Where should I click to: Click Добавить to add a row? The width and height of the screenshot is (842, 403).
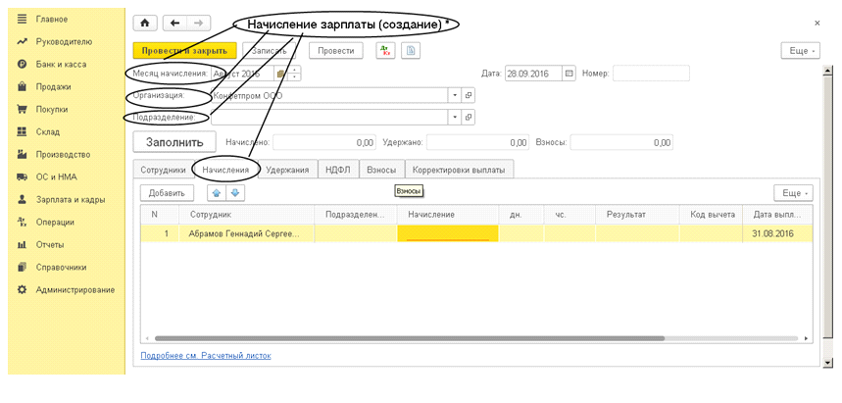[167, 193]
